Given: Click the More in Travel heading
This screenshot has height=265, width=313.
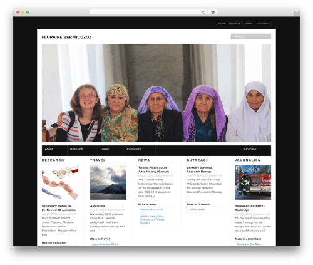Looking at the screenshot, I should pyautogui.click(x=100, y=239).
